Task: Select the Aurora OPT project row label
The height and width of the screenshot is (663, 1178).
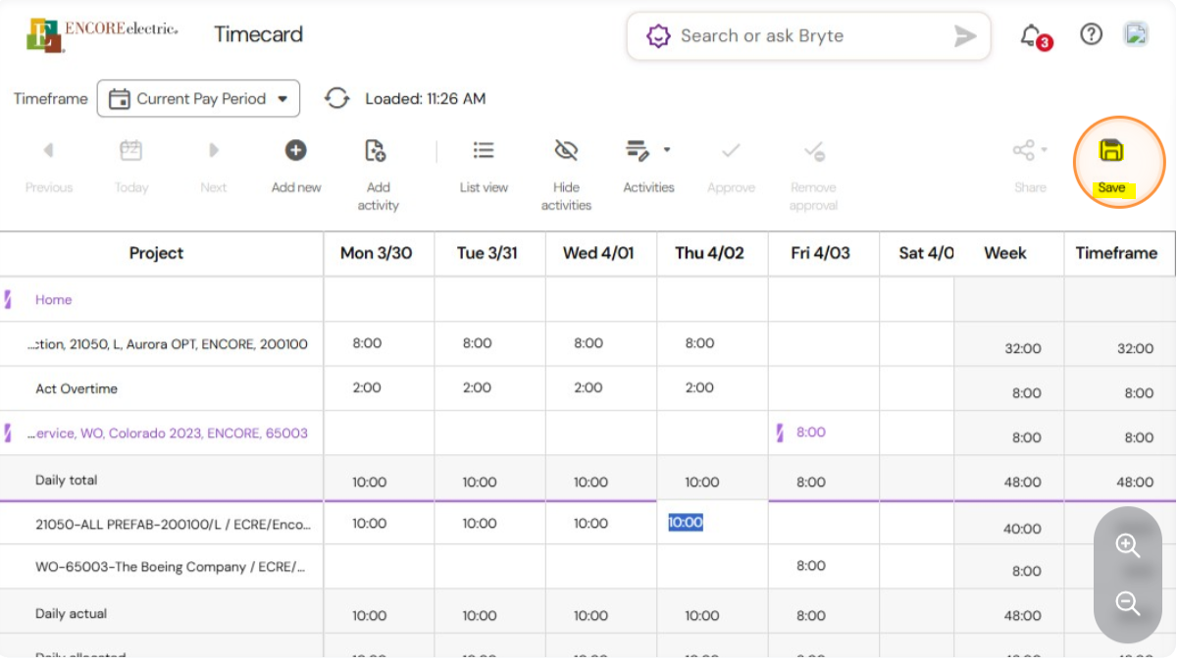Action: (168, 344)
